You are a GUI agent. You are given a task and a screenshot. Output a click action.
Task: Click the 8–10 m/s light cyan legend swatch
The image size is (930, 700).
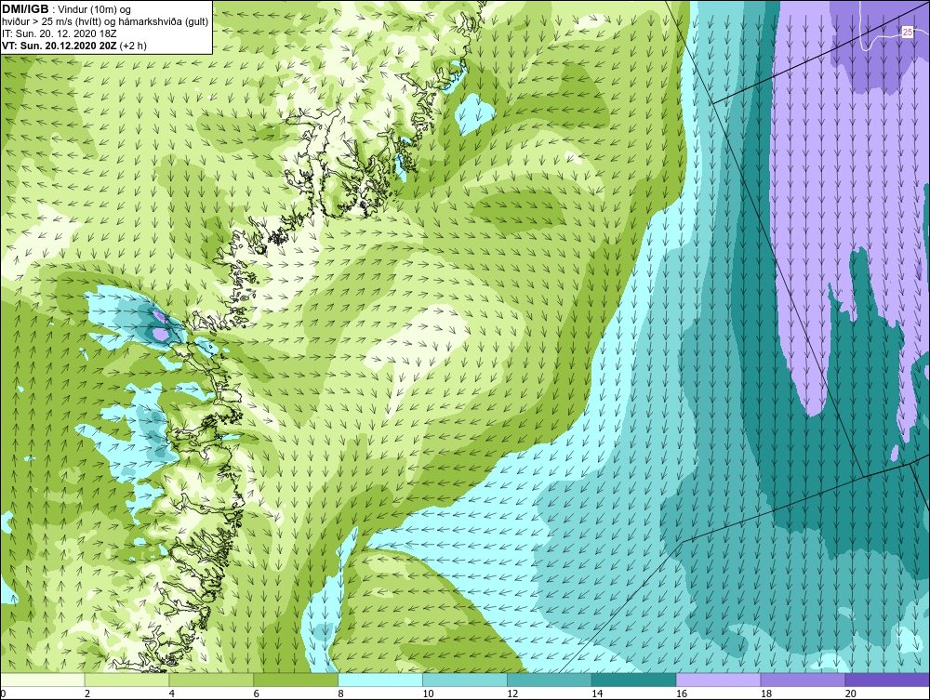380,680
